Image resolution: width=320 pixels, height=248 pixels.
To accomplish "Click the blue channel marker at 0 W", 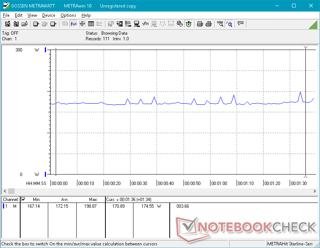I will coord(45,174).
